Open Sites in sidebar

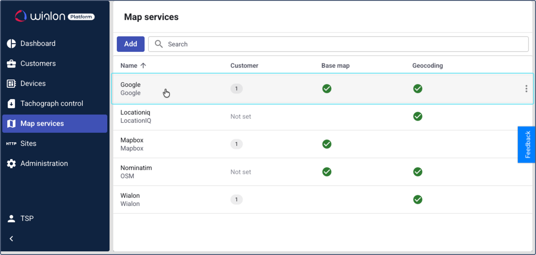pos(55,144)
